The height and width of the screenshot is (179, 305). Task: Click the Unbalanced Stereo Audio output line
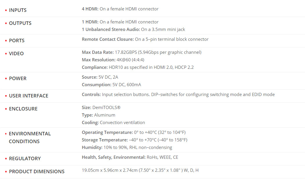click(133, 29)
